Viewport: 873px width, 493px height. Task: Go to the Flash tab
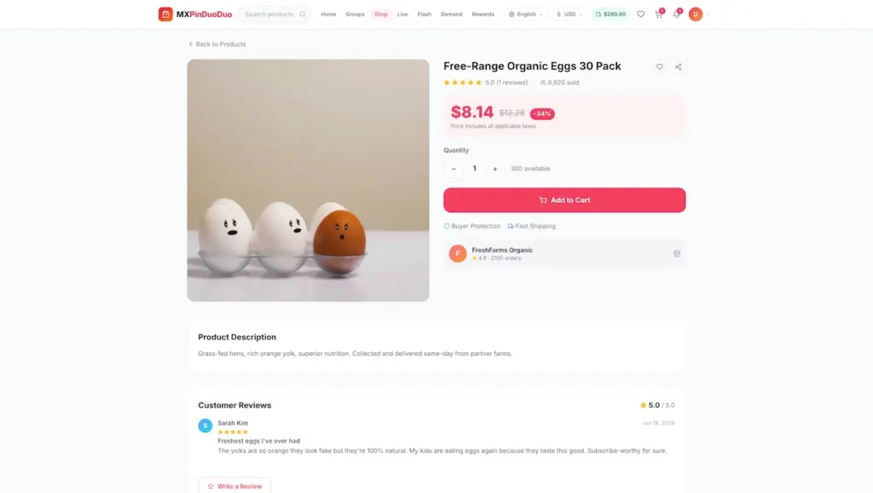pos(425,14)
